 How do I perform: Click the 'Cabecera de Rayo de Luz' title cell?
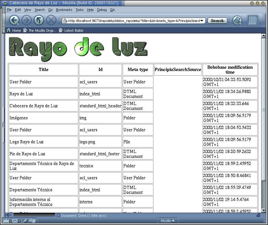43,106
